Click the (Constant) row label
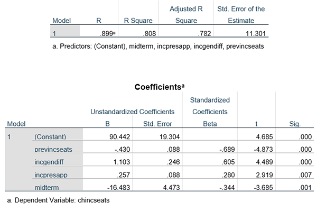The image size is (317, 211). pyautogui.click(x=50, y=137)
